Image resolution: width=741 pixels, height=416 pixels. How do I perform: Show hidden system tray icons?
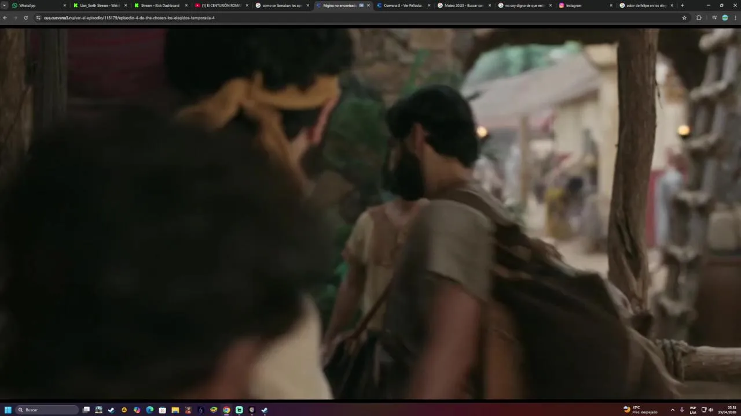[672, 410]
